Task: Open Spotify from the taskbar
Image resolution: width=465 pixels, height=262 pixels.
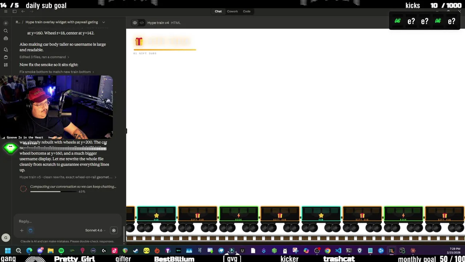Action: click(x=61, y=250)
